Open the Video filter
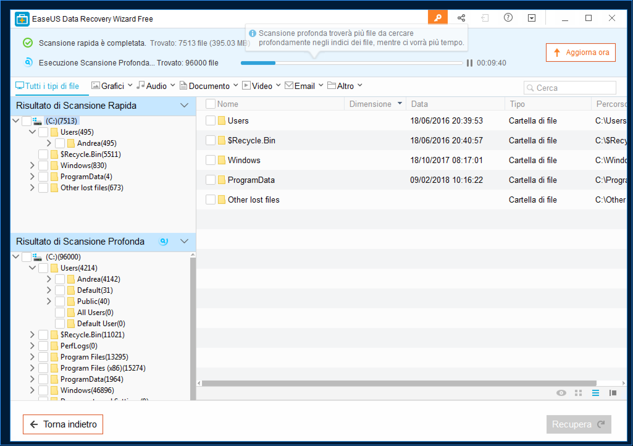The width and height of the screenshot is (633, 446). [x=261, y=86]
